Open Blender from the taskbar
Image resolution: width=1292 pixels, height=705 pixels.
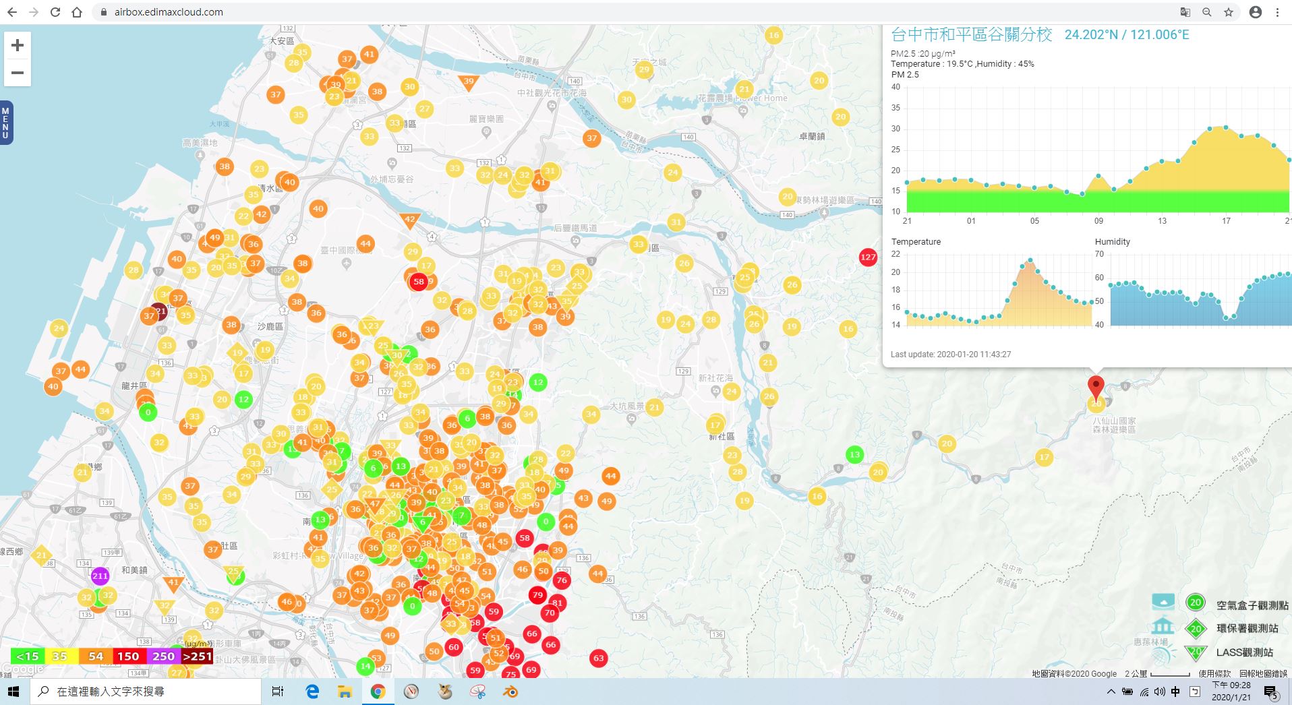(510, 692)
